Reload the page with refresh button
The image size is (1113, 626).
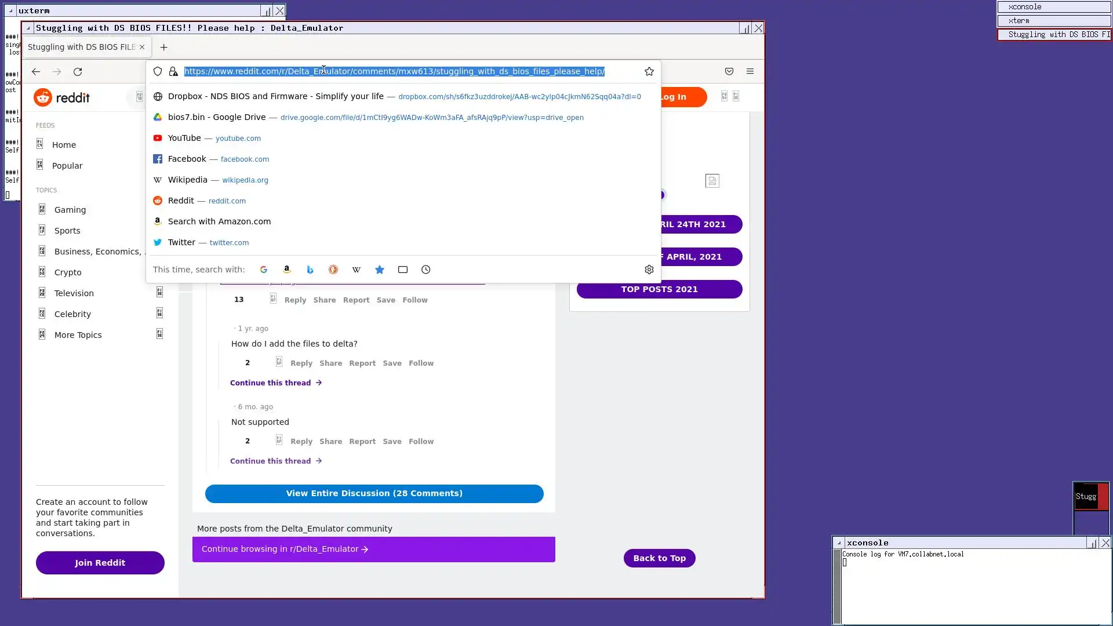tap(78, 72)
